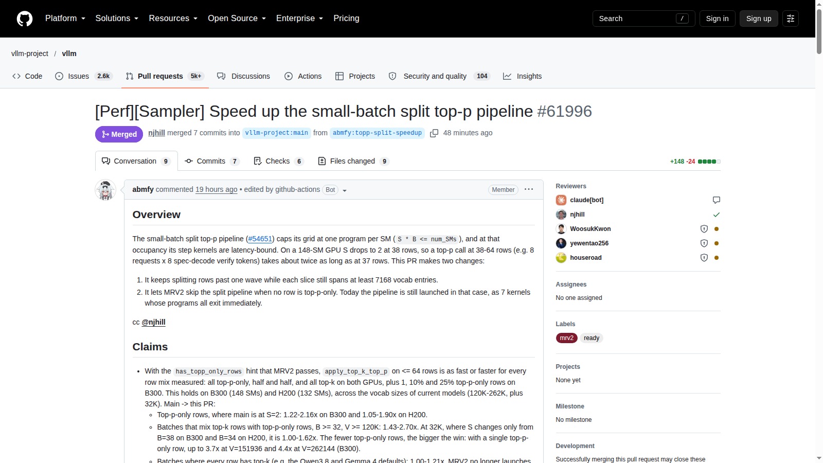Open the three-dot comment options menu
Image resolution: width=823 pixels, height=463 pixels.
point(529,189)
